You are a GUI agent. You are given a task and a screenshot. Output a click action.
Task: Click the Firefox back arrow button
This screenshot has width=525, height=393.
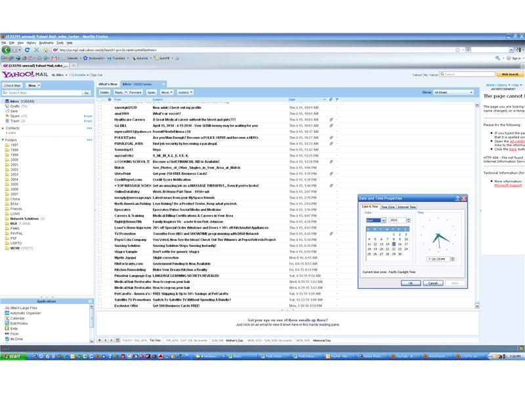7,50
